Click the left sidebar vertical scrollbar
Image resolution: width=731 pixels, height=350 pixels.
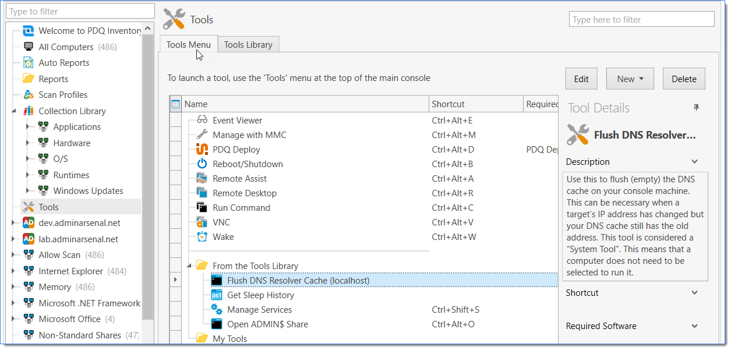[x=148, y=175]
